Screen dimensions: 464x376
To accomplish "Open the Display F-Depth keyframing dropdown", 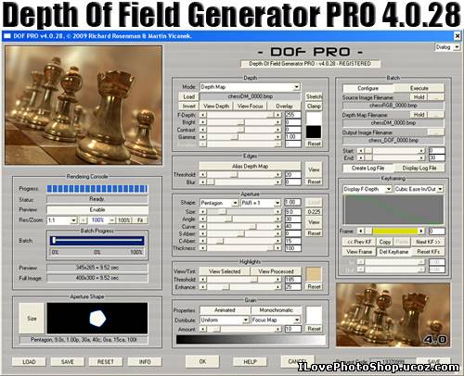I will (367, 189).
